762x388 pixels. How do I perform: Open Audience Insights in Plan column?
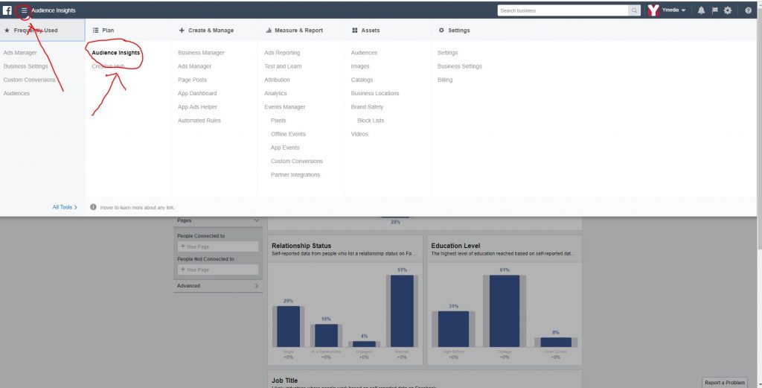(x=115, y=53)
